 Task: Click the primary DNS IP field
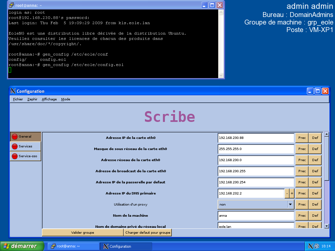(x=251, y=193)
